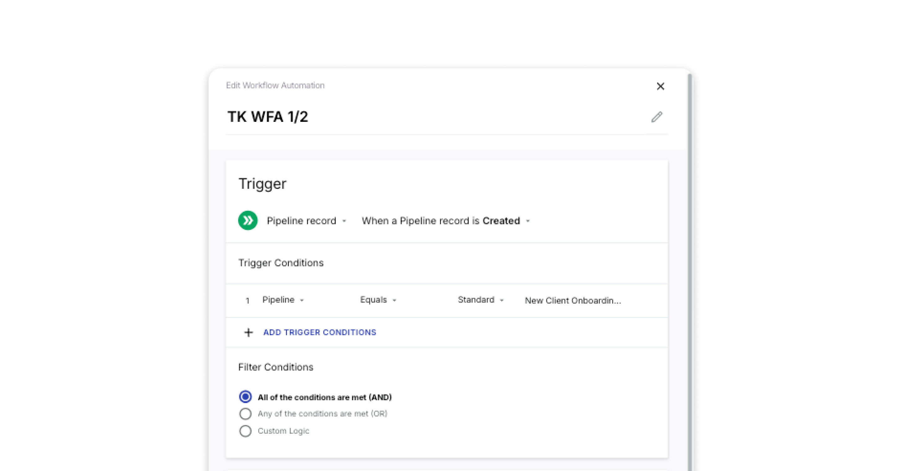Open the Pipeline record object dropdown
The image size is (902, 471).
click(x=306, y=220)
